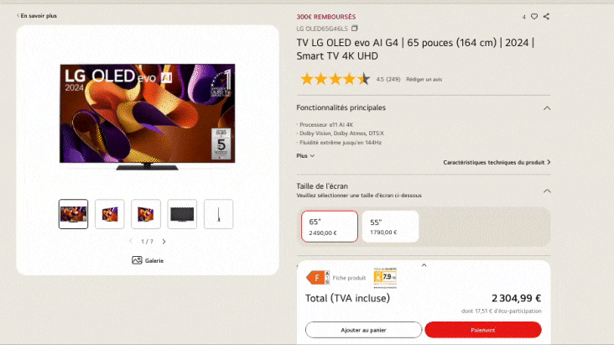Screen dimensions: 614x345
Task: View the 7.9 repairability index badge
Action: (385, 277)
